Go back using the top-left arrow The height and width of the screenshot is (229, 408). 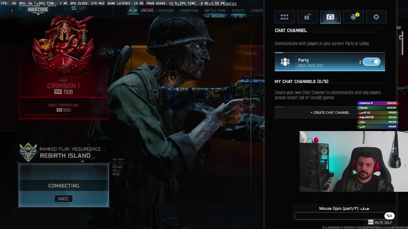coord(12,10)
